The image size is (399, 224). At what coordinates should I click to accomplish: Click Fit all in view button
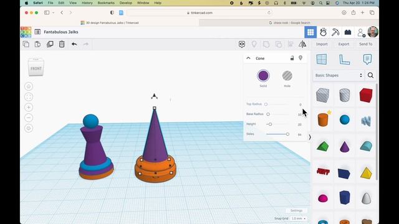[x=29, y=97]
